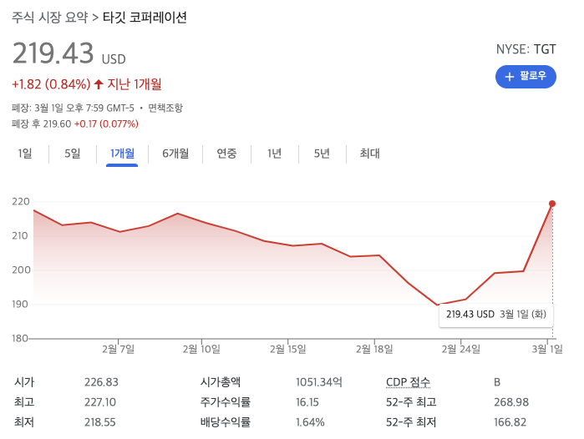Switch chart to 연중 range
The image size is (584, 439).
226,154
